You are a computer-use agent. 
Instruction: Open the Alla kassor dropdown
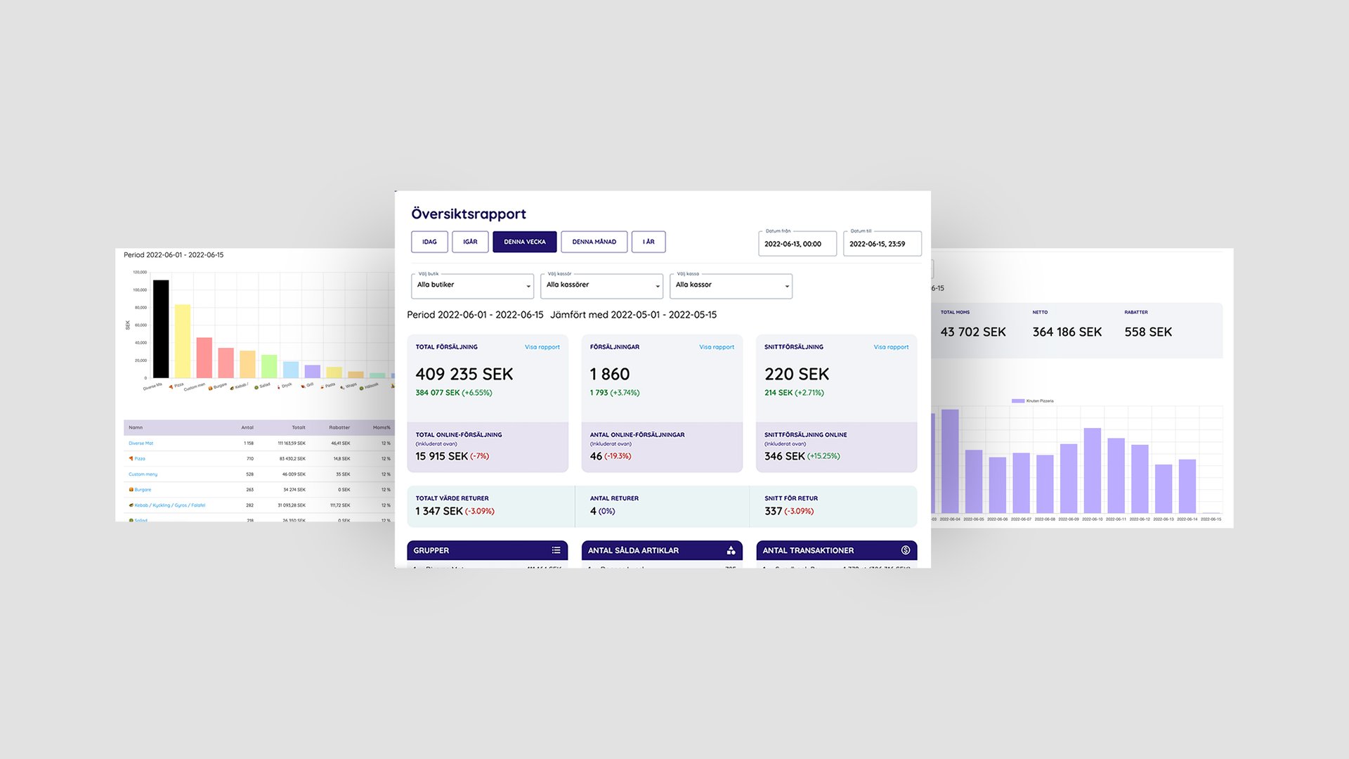coord(731,285)
